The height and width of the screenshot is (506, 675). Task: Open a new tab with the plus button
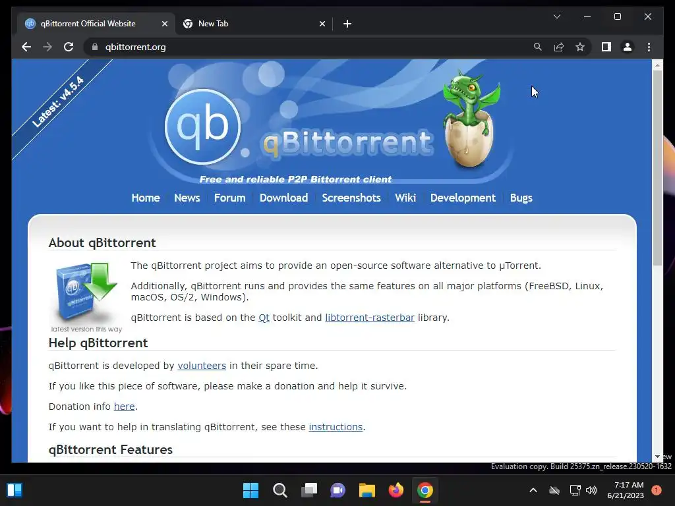[347, 24]
